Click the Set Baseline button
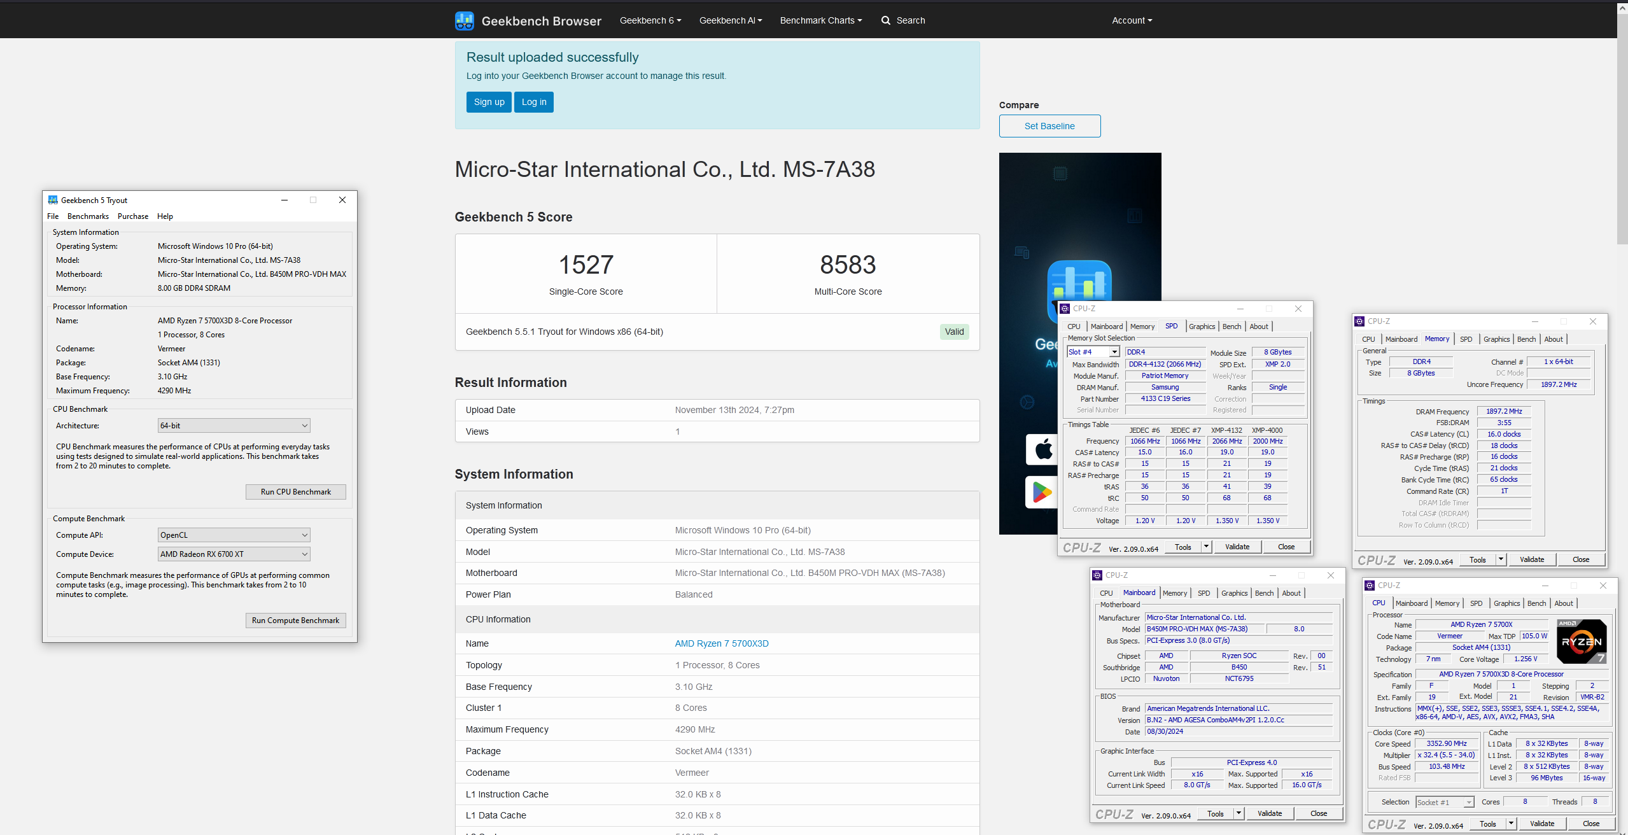Screen dimensions: 1628x835 (1049, 126)
